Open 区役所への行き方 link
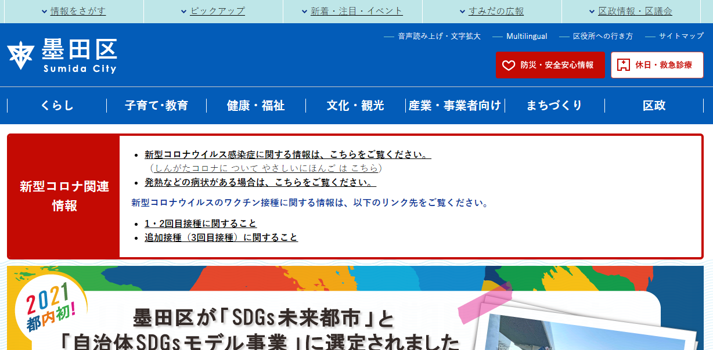This screenshot has width=713, height=350. tap(603, 36)
